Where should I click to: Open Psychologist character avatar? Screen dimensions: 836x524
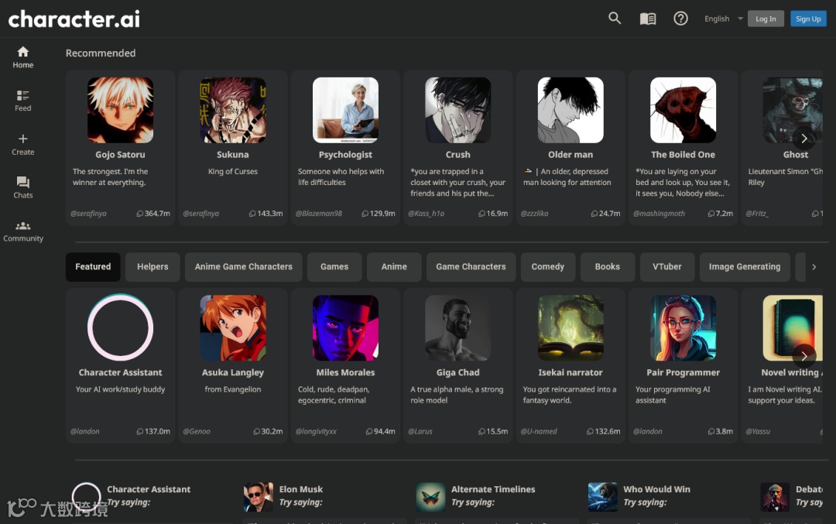(345, 110)
